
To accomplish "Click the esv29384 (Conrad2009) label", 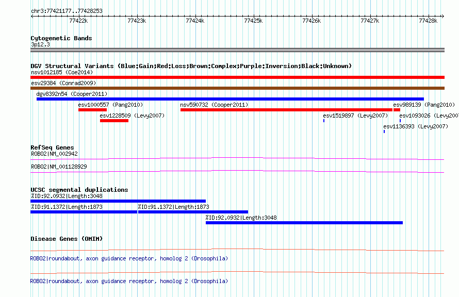I will point(63,83).
